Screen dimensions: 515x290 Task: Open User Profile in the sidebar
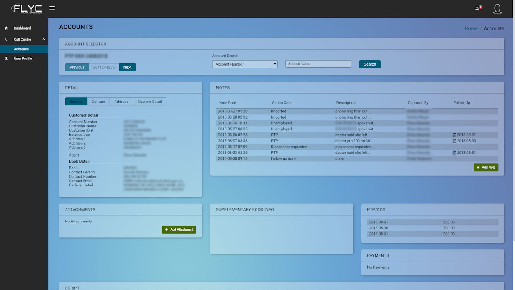(23, 58)
